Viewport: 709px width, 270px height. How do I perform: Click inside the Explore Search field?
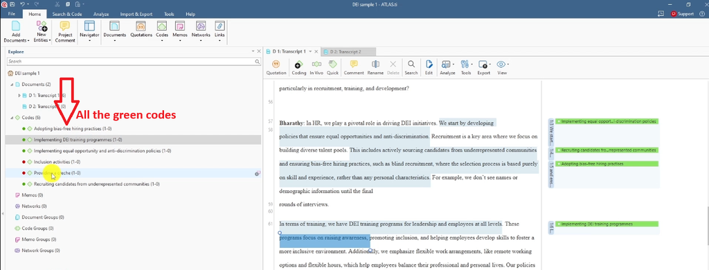coord(134,61)
